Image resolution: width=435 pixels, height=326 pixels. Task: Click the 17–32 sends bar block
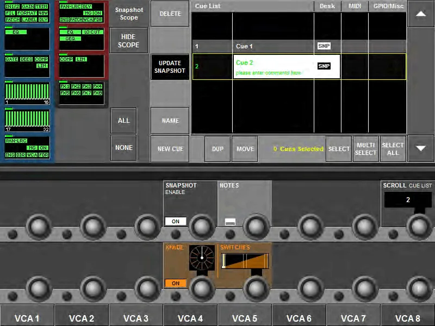27,121
